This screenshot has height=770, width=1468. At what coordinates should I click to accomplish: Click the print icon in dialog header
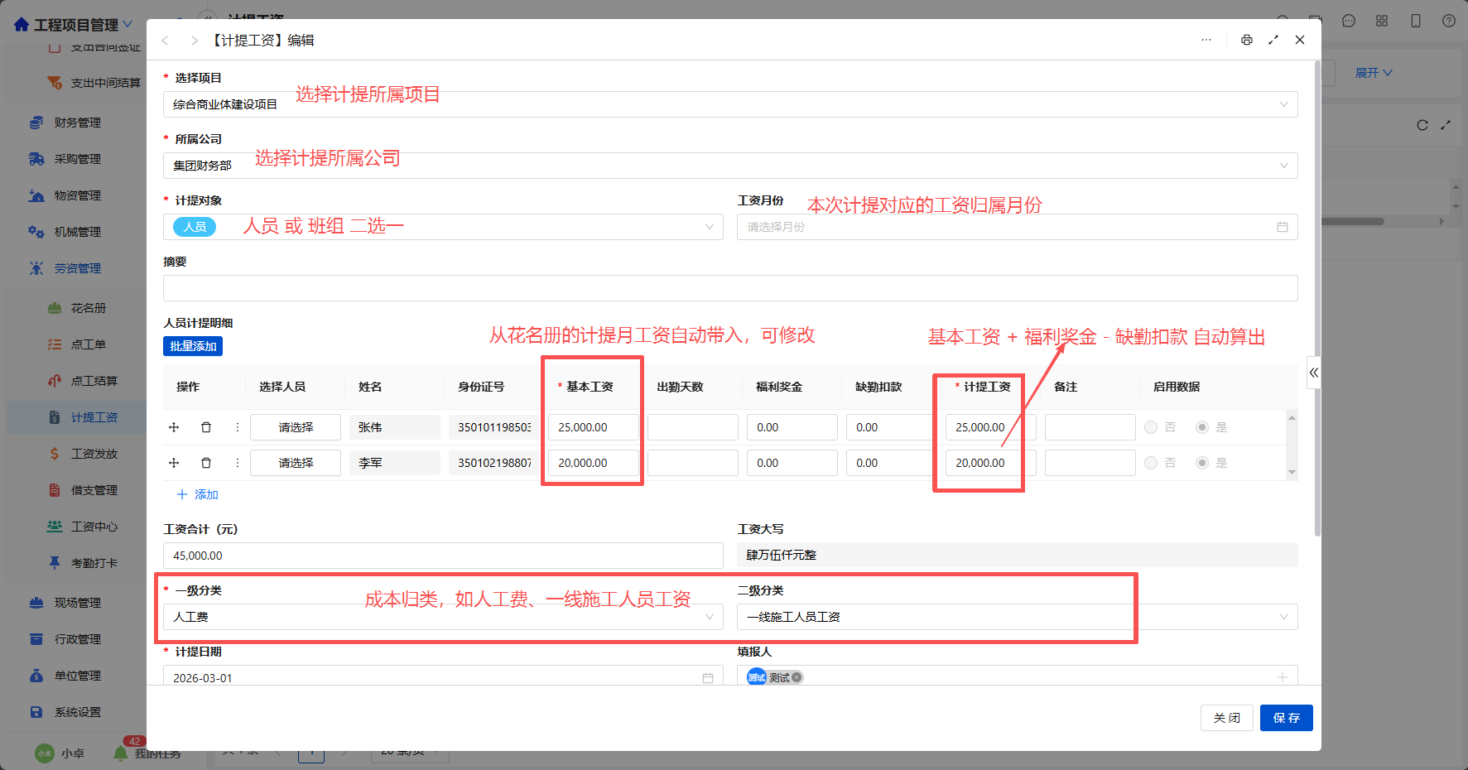(1246, 40)
